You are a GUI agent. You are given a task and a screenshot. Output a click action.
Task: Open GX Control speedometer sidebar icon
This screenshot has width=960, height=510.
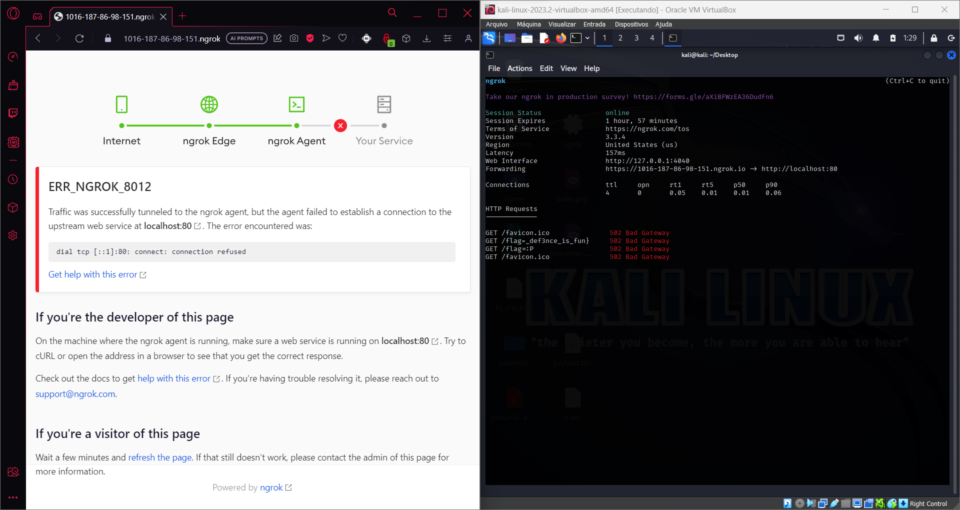13,56
